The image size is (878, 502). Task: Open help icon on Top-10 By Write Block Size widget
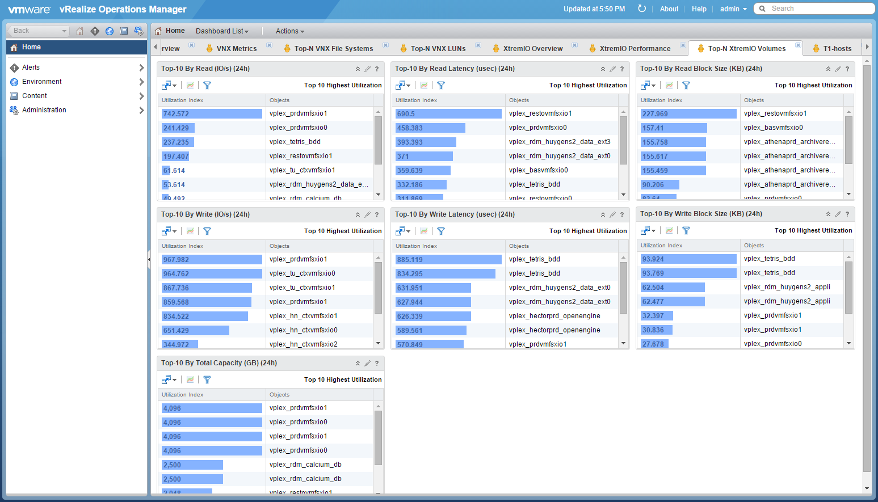[x=847, y=214]
